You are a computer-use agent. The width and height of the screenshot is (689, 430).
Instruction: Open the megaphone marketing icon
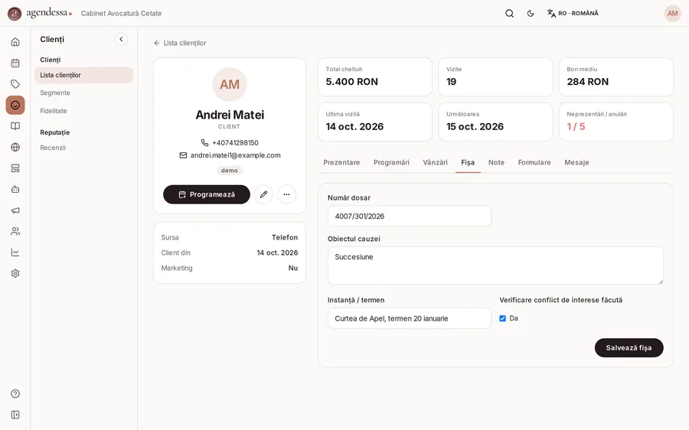pyautogui.click(x=15, y=210)
